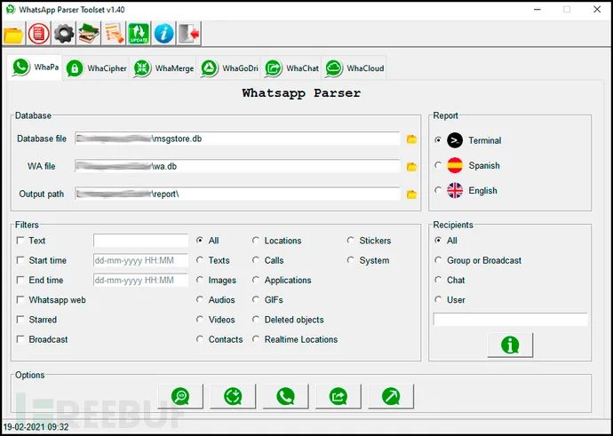This screenshot has width=613, height=436.
Task: Select the WhaChat tab
Action: coord(291,68)
